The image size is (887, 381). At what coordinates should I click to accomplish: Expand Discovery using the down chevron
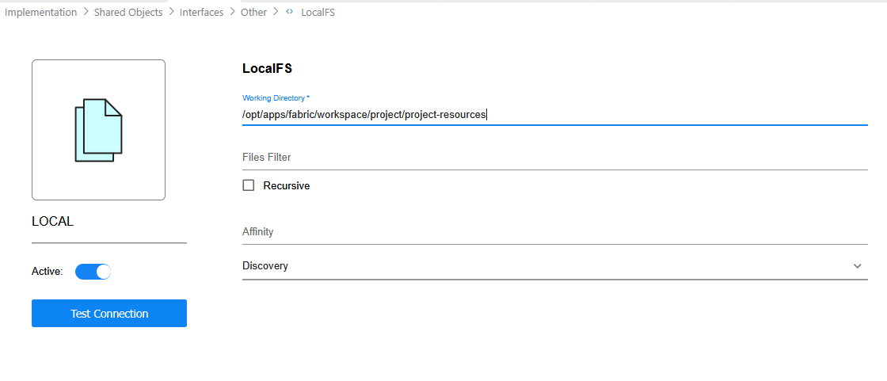point(857,266)
